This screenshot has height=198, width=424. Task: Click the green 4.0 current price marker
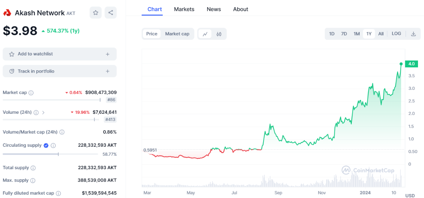[412, 64]
